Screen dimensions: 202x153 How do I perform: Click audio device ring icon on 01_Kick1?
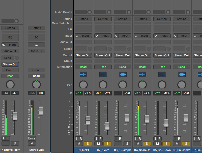tap(90, 12)
